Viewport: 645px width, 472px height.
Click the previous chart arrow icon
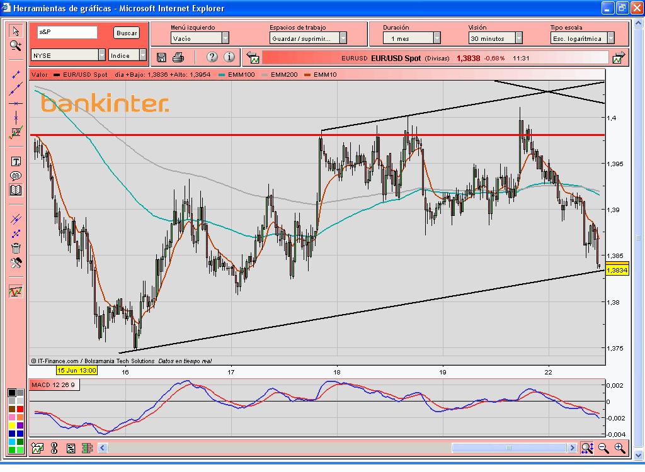tap(253, 58)
